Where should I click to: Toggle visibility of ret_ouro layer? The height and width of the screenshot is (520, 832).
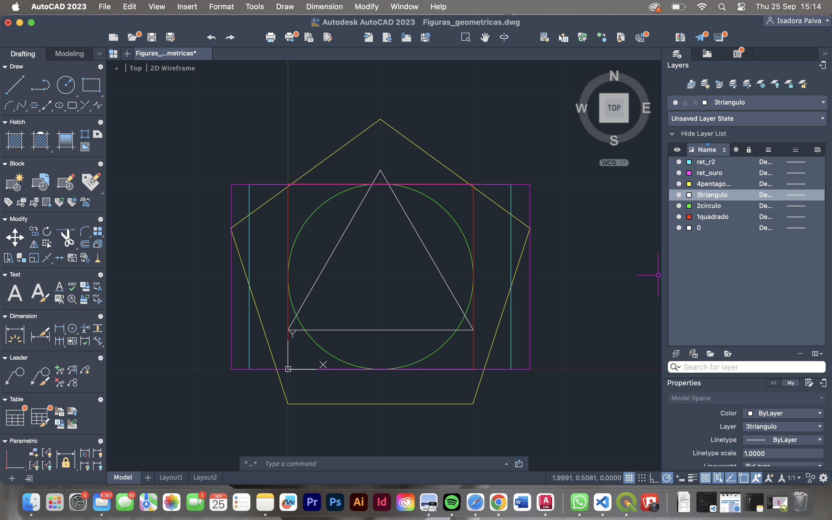coord(679,173)
